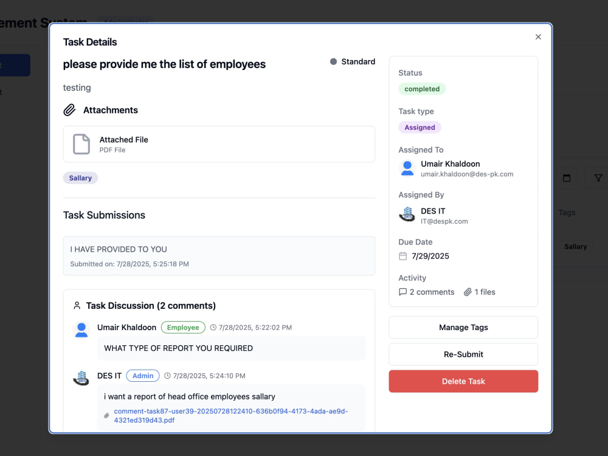The image size is (608, 456).
Task: Click the Assigned task type badge
Action: click(420, 127)
